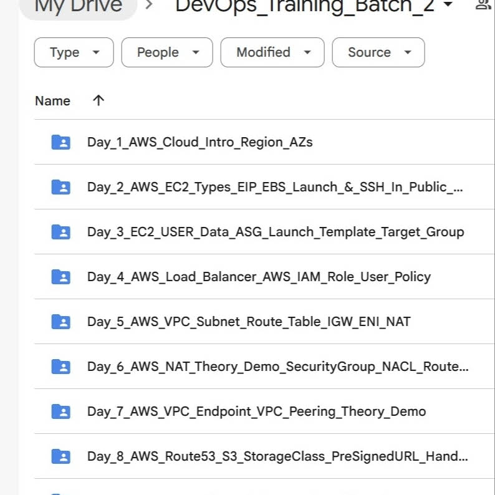
Task: Open the People filter dropdown
Action: 167,52
